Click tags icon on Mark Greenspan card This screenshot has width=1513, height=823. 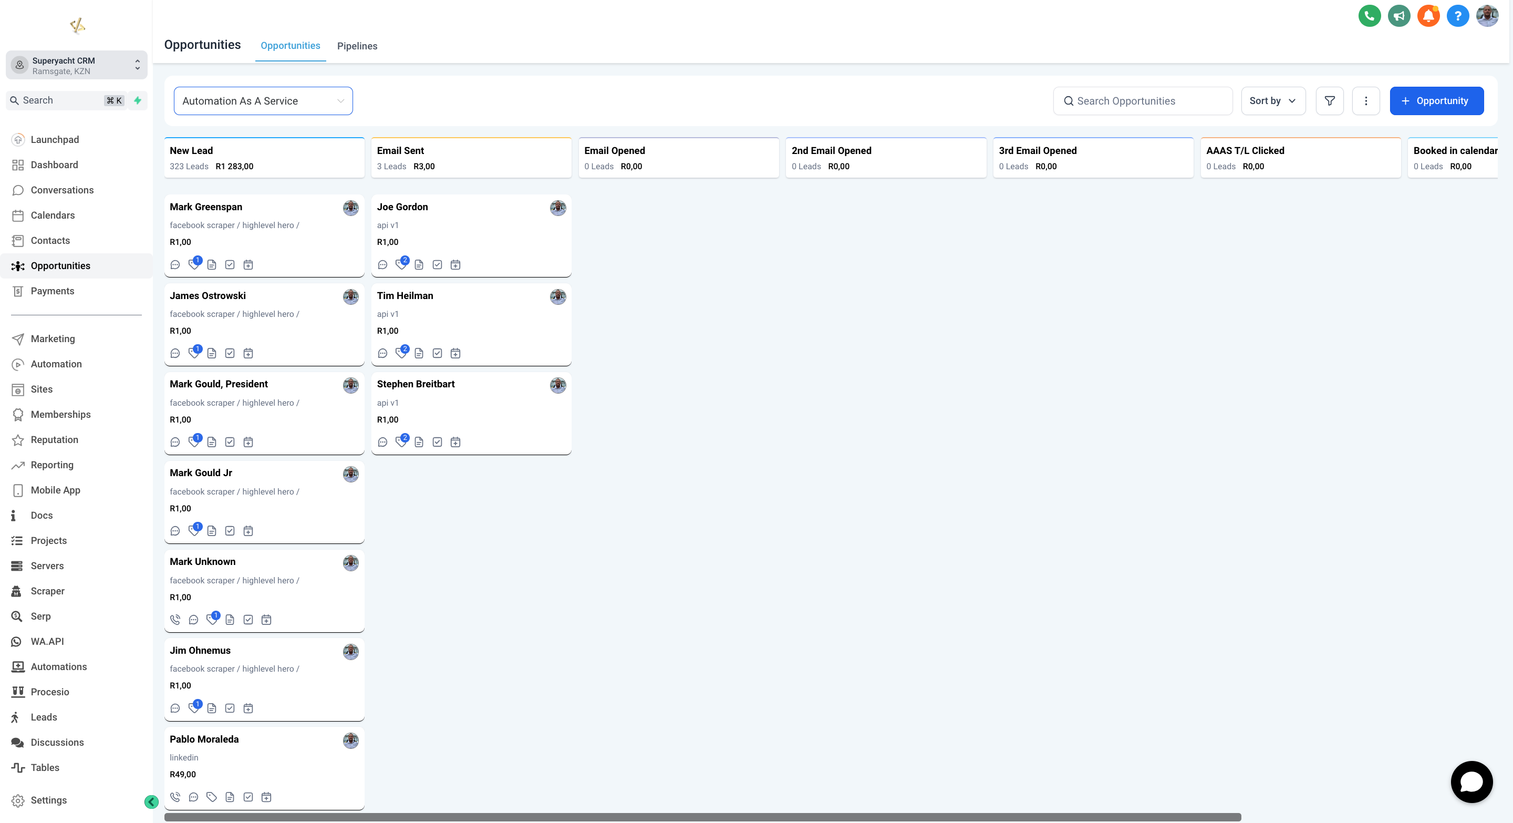coord(193,265)
